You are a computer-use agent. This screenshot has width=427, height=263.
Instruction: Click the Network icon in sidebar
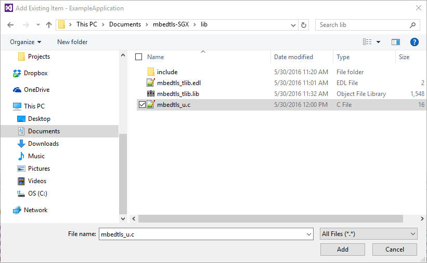pos(17,210)
